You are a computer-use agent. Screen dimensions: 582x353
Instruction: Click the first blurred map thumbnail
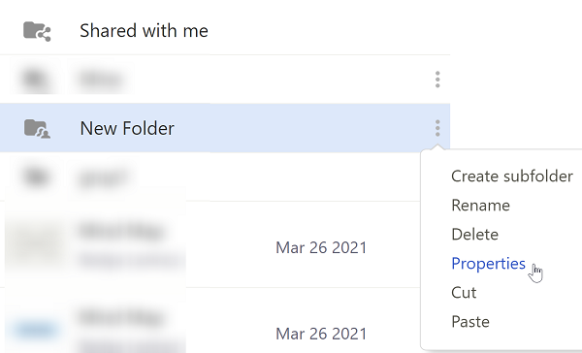click(x=36, y=243)
